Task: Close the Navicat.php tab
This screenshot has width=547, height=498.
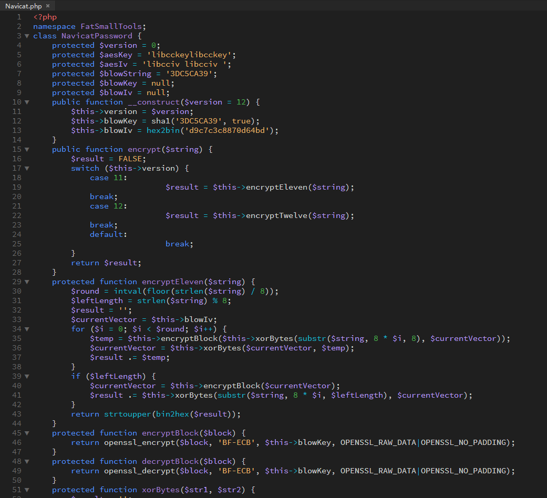Action: pos(48,6)
